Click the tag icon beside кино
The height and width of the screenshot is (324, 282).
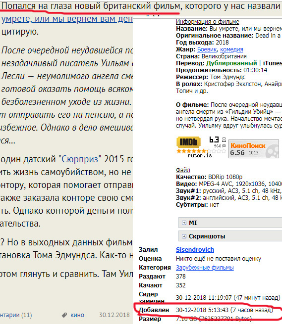tap(64, 315)
